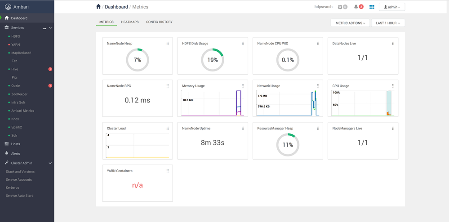Open HDFS Disk Usage widget handle
The width and height of the screenshot is (449, 222).
pyautogui.click(x=243, y=43)
